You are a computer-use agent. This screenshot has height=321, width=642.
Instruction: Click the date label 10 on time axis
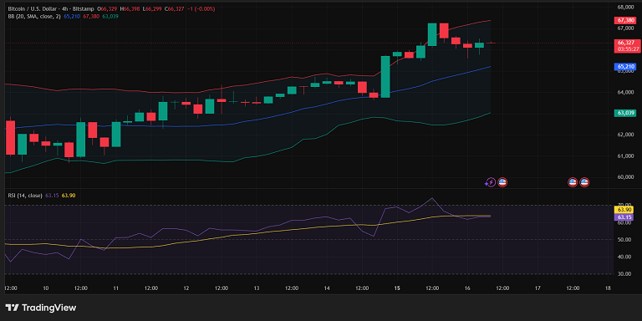pos(45,288)
